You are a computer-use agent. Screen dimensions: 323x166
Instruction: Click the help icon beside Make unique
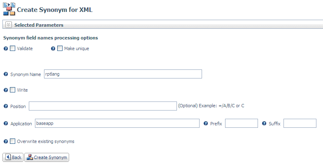point(53,49)
